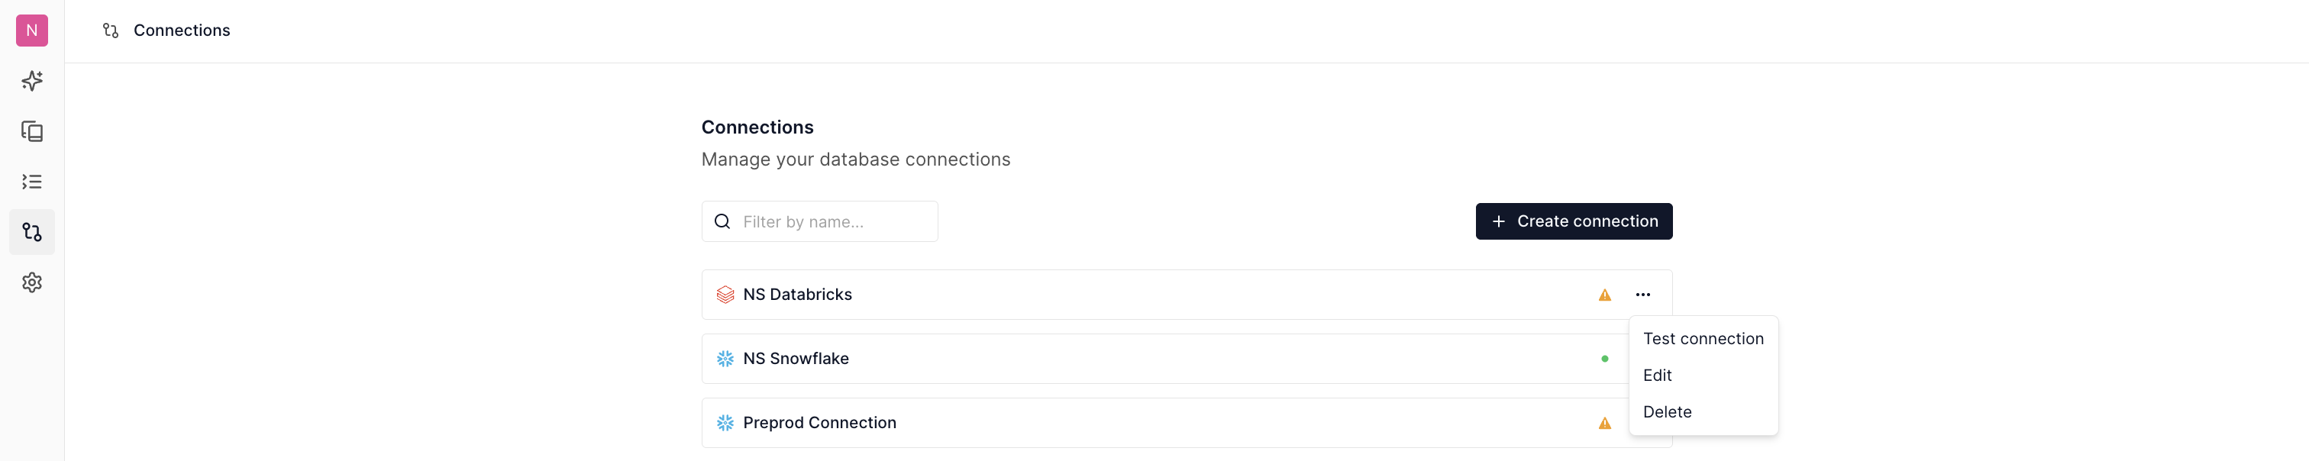
Task: Click the green status dot on NS Snowflake
Action: 1604,358
